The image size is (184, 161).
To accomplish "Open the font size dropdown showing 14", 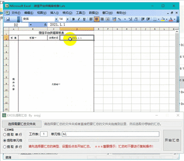I will click(x=68, y=19).
